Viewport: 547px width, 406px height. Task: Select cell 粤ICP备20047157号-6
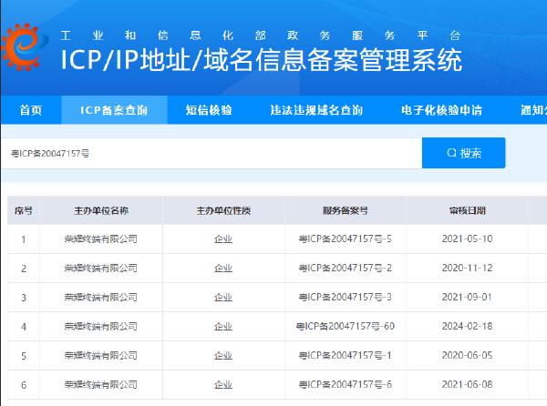coord(345,385)
